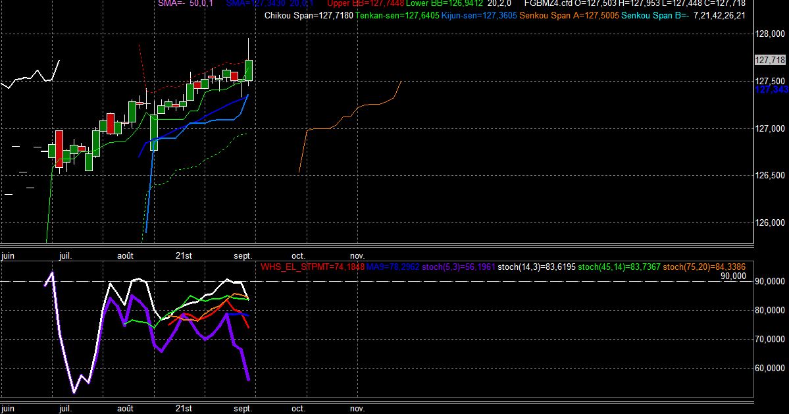Click the WHS_EL_STPMT=74,1848 indicator label
Image resolution: width=789 pixels, height=414 pixels.
(312, 267)
